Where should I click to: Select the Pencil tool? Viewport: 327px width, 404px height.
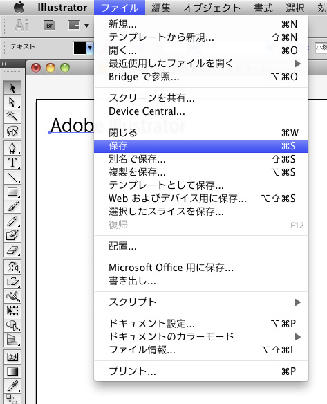(x=12, y=221)
